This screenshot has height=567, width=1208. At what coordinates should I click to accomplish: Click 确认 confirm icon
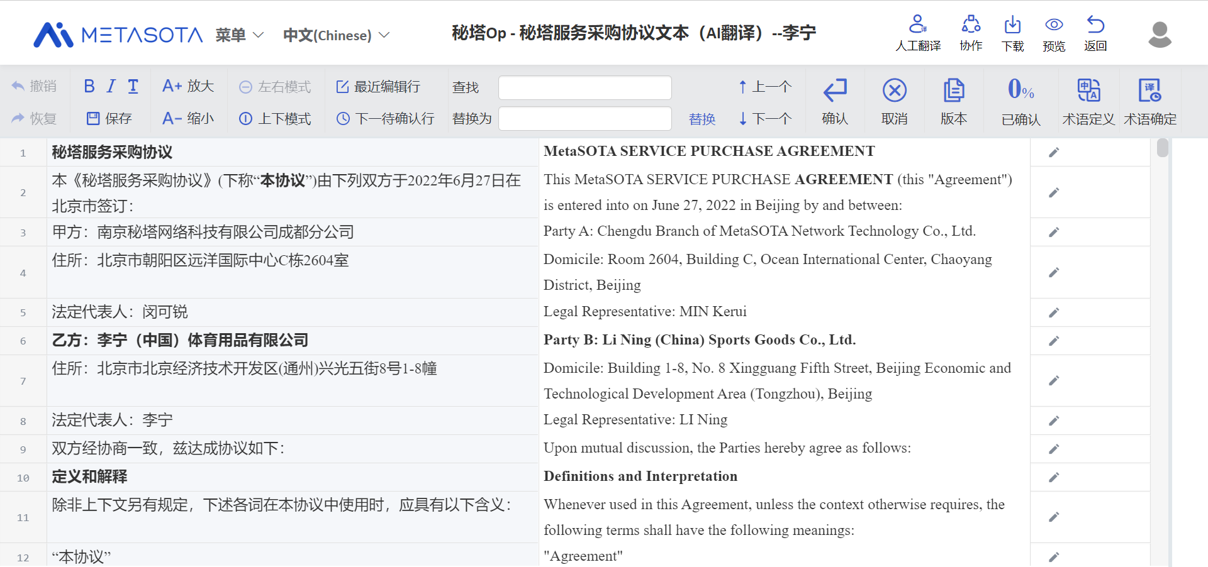[x=835, y=102]
